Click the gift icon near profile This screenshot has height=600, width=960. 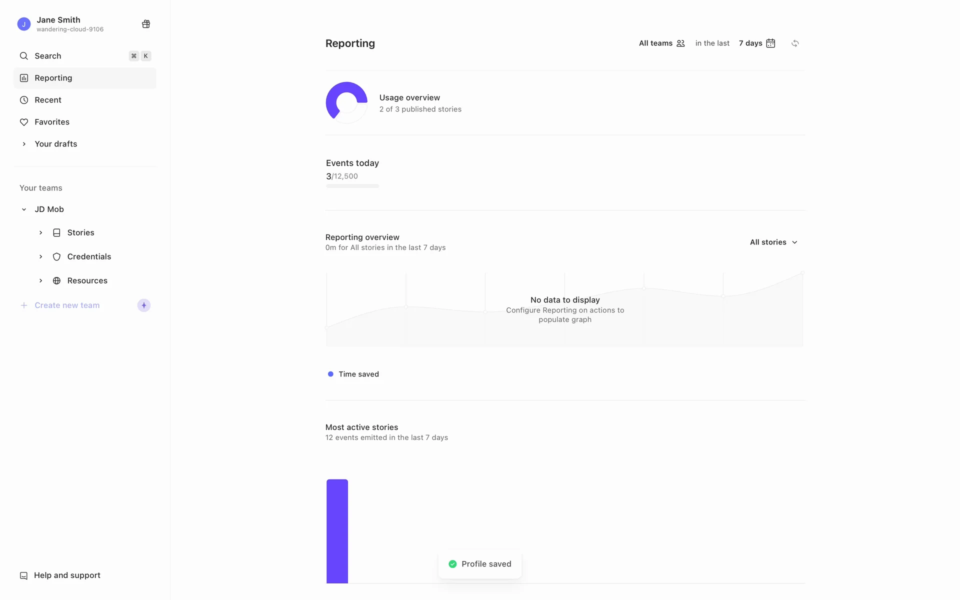(x=146, y=24)
